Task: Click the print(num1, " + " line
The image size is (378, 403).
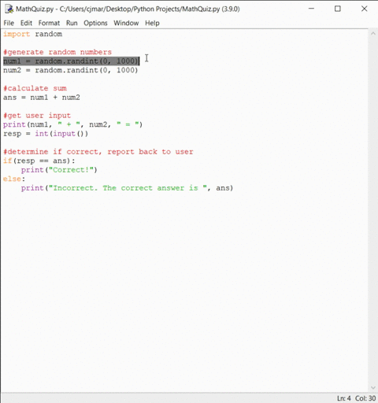Action: pos(73,124)
